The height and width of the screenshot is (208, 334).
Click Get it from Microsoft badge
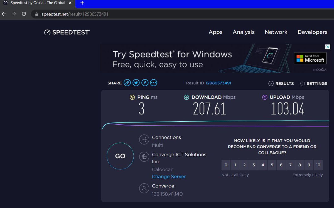click(x=310, y=58)
